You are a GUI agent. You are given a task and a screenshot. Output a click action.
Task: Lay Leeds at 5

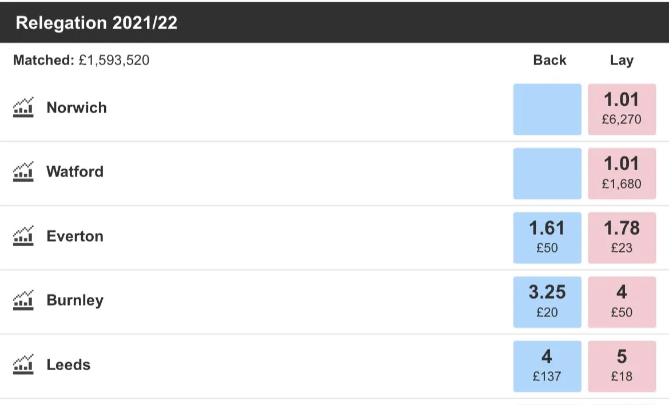click(622, 366)
